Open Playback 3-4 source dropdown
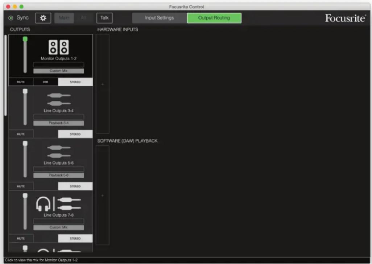Screen dimensions: 372x264 59,123
